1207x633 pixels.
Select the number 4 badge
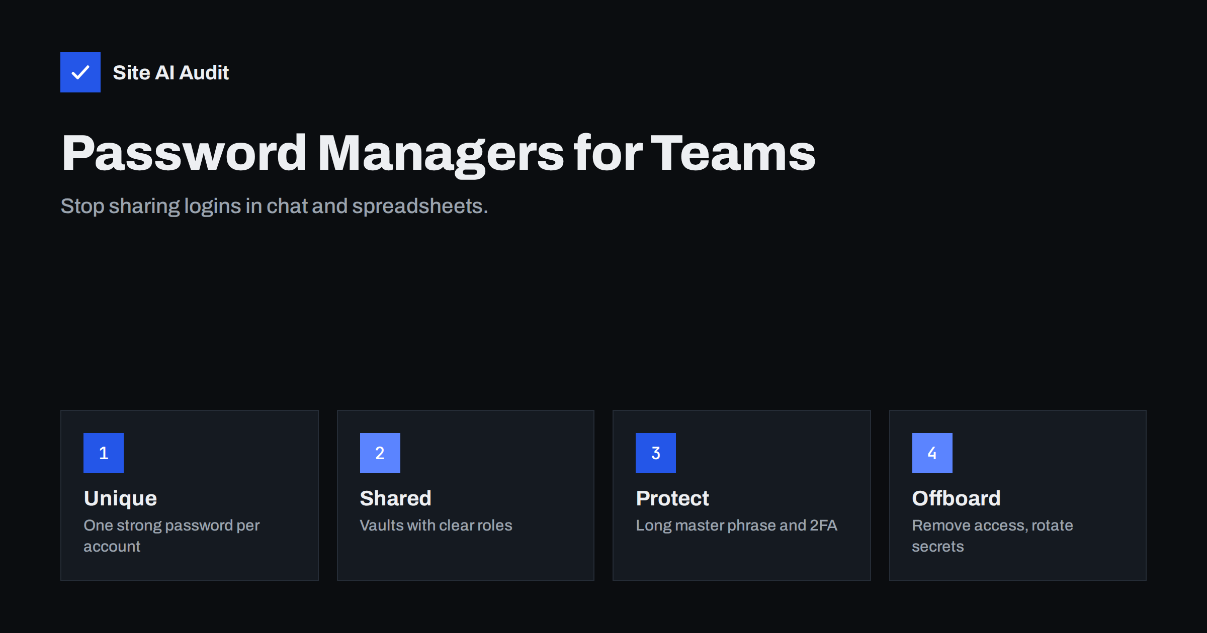(932, 453)
